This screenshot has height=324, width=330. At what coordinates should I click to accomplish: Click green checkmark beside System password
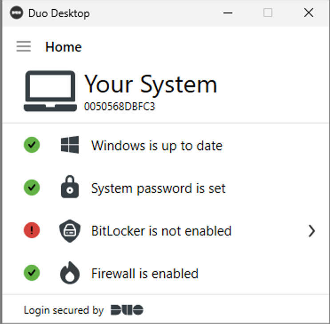point(32,188)
